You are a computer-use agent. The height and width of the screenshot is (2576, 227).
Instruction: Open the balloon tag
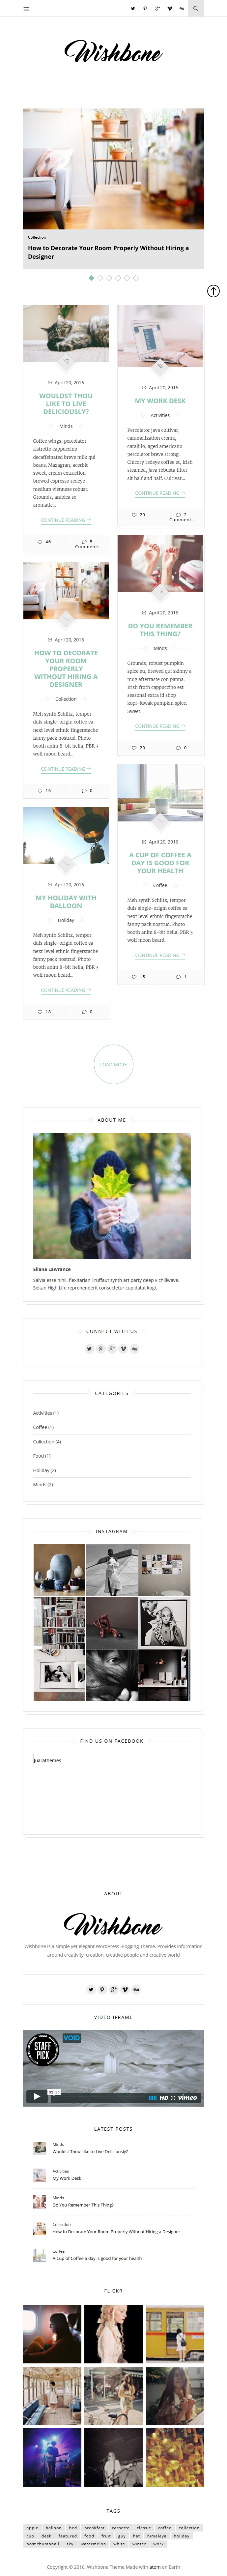[x=54, y=2527]
